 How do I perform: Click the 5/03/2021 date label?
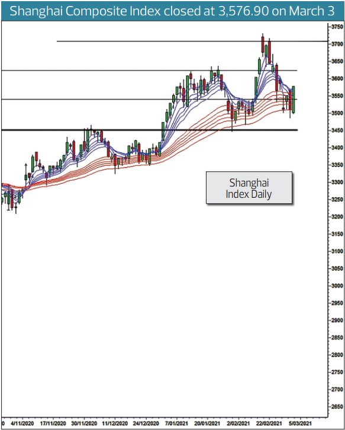pos(300,423)
